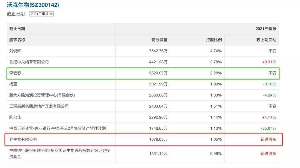This screenshot has height=168, width=300.
Task: Click 养生堂有限公司 shareholder name
Action: click(23, 139)
